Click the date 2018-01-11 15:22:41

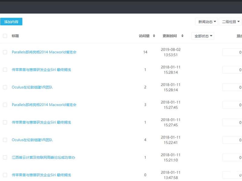(171, 140)
